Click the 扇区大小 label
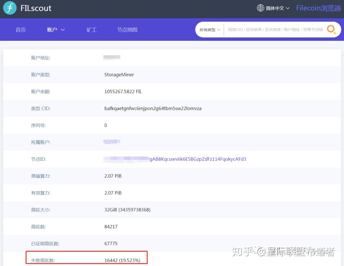The width and height of the screenshot is (344, 266). coord(40,210)
